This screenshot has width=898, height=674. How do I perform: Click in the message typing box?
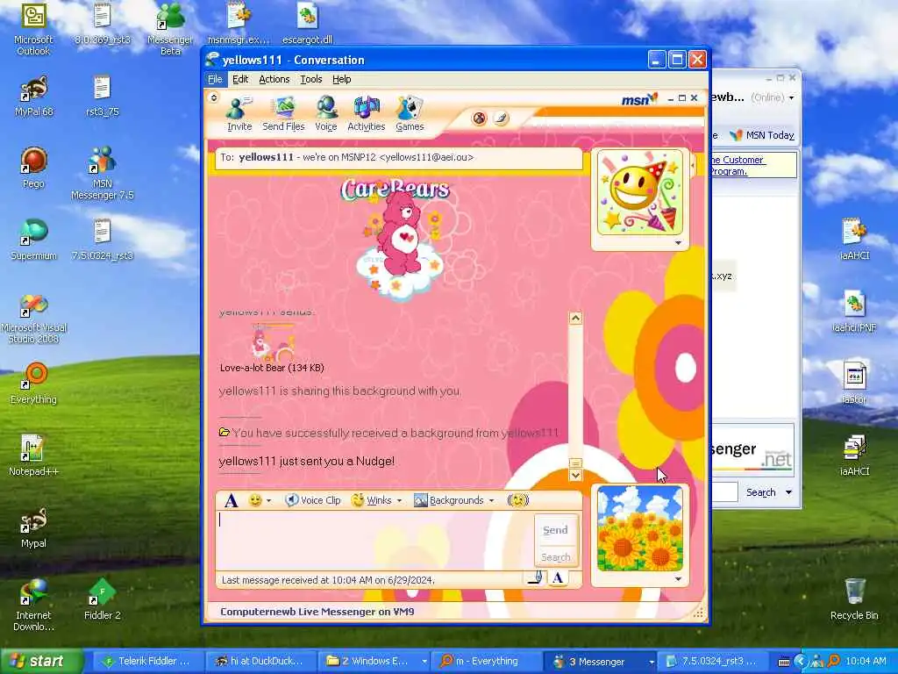(x=374, y=540)
